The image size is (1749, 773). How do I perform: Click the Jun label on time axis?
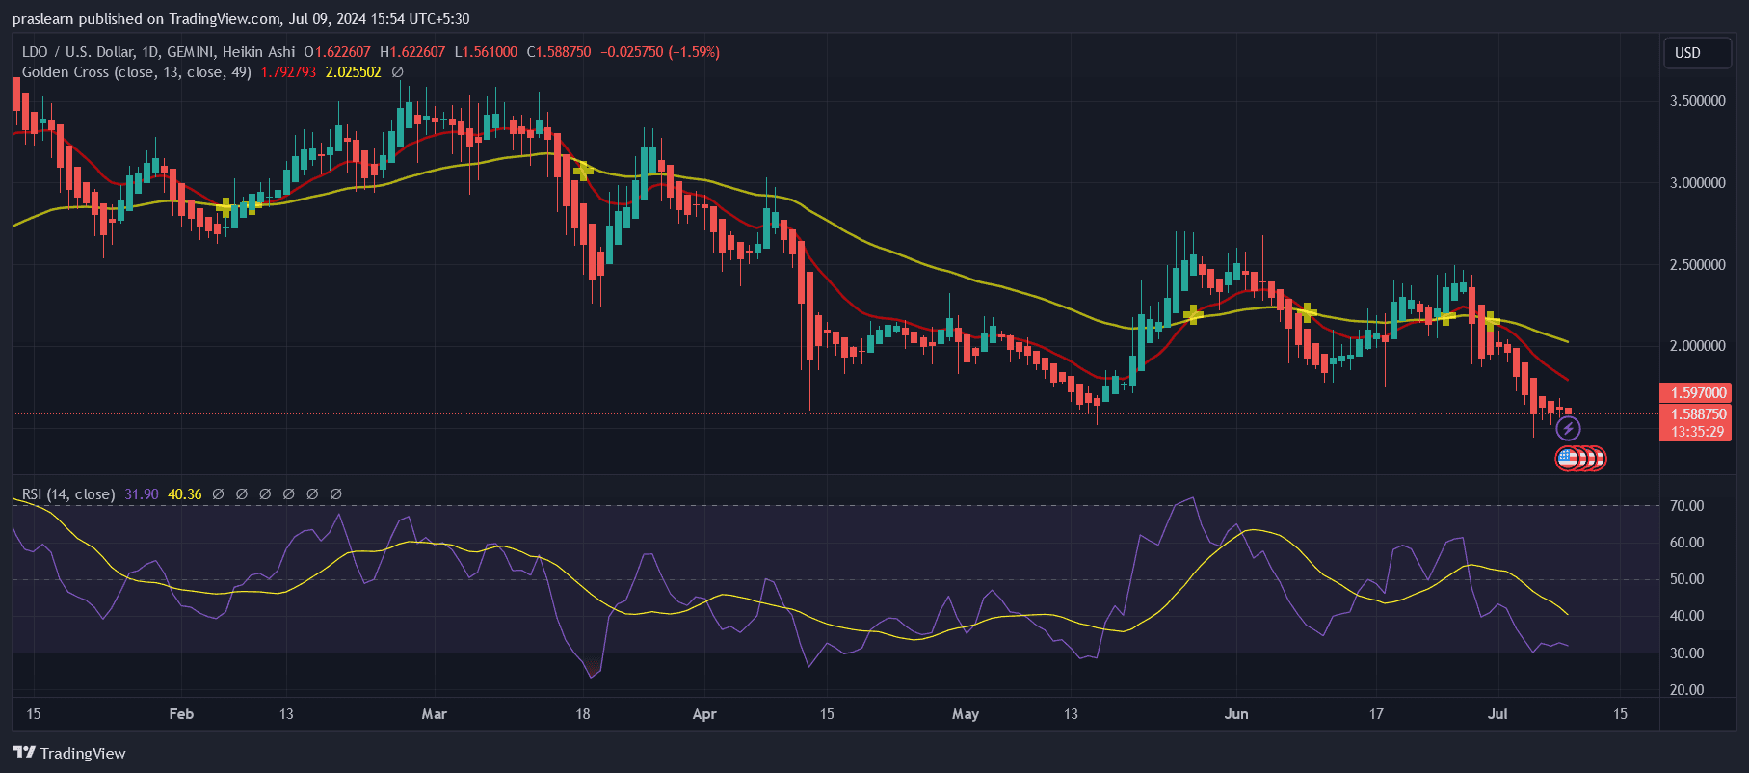pyautogui.click(x=1236, y=714)
